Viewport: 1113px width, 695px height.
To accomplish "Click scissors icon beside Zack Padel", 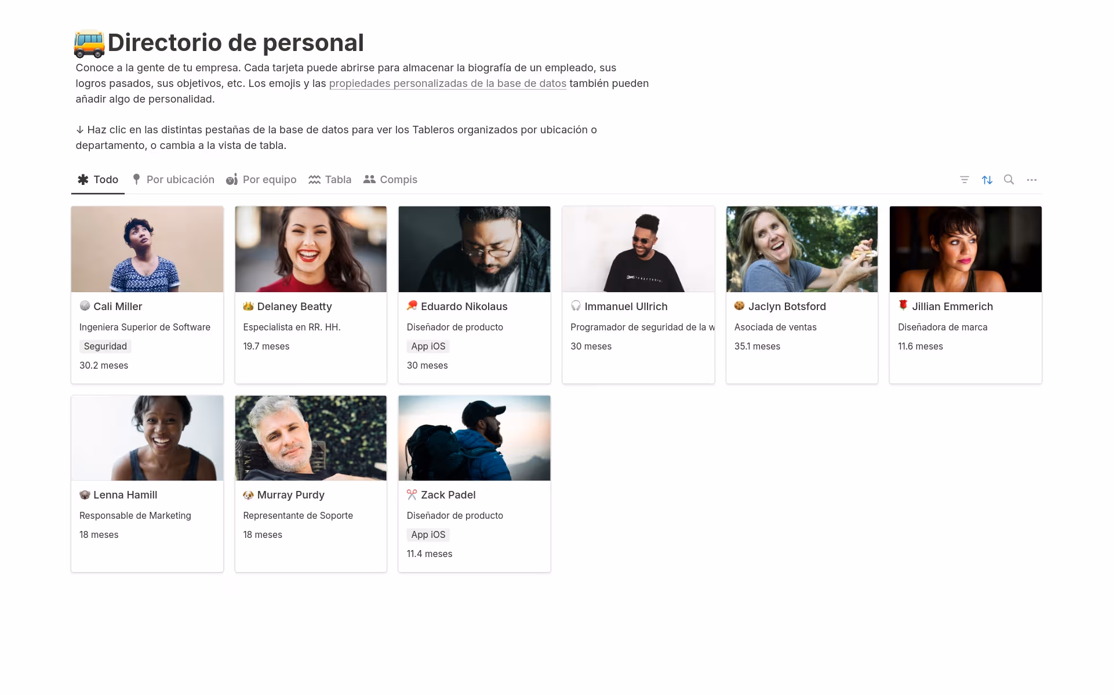I will tap(412, 494).
